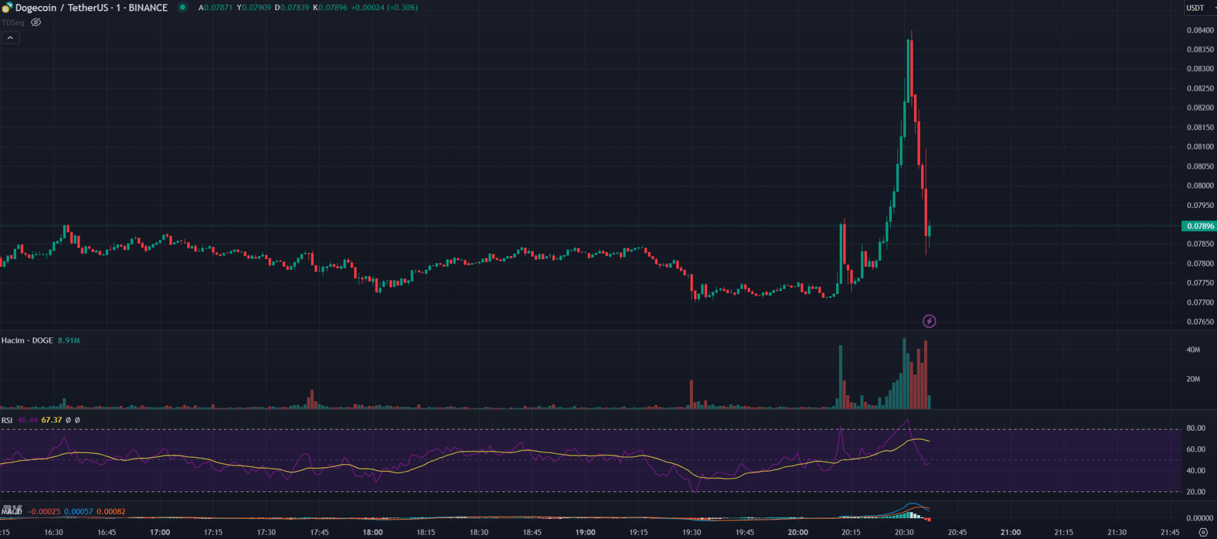This screenshot has width=1217, height=539.
Task: Select the Hacim - DOGE volume legend
Action: pos(27,341)
